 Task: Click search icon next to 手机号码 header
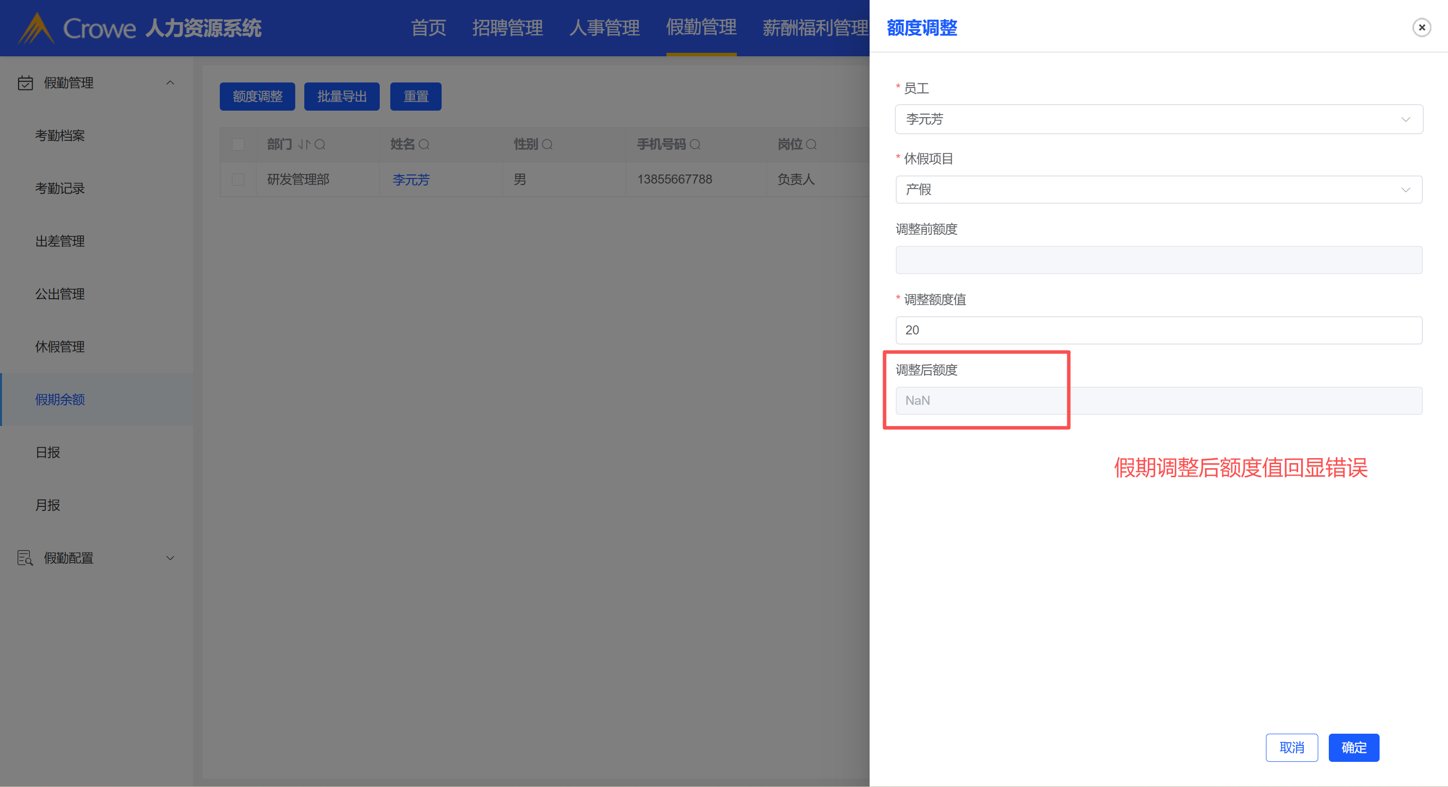tap(695, 144)
